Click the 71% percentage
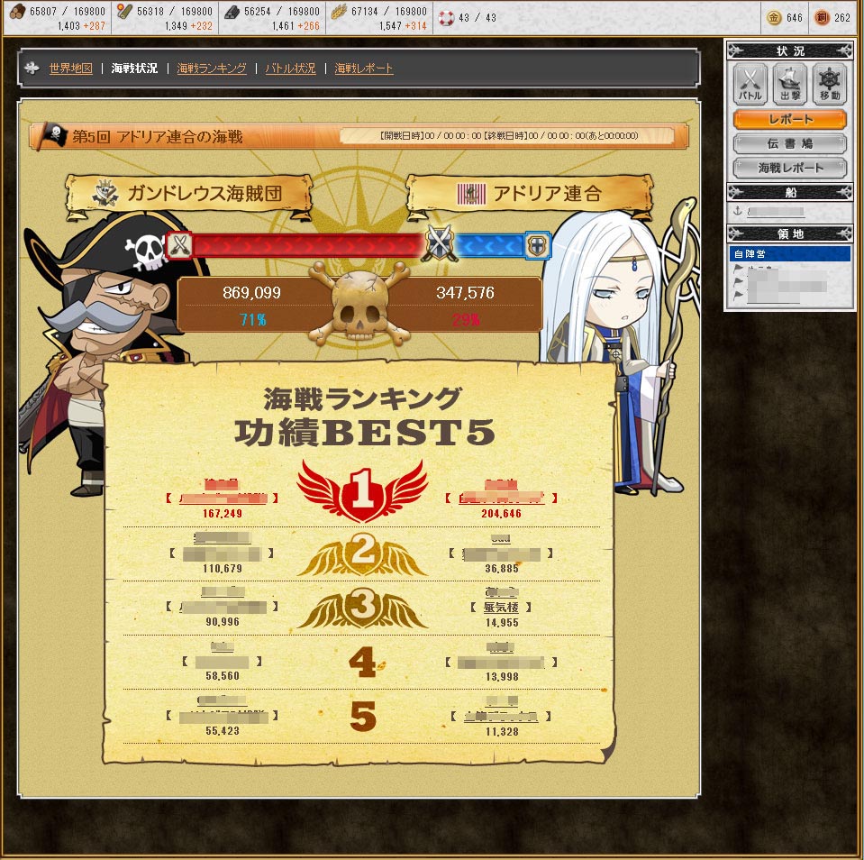Viewport: 864px width, 860px height. coord(253,320)
